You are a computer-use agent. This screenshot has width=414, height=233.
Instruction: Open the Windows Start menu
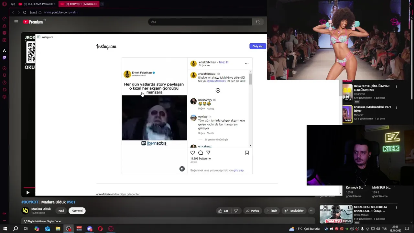tap(5, 229)
